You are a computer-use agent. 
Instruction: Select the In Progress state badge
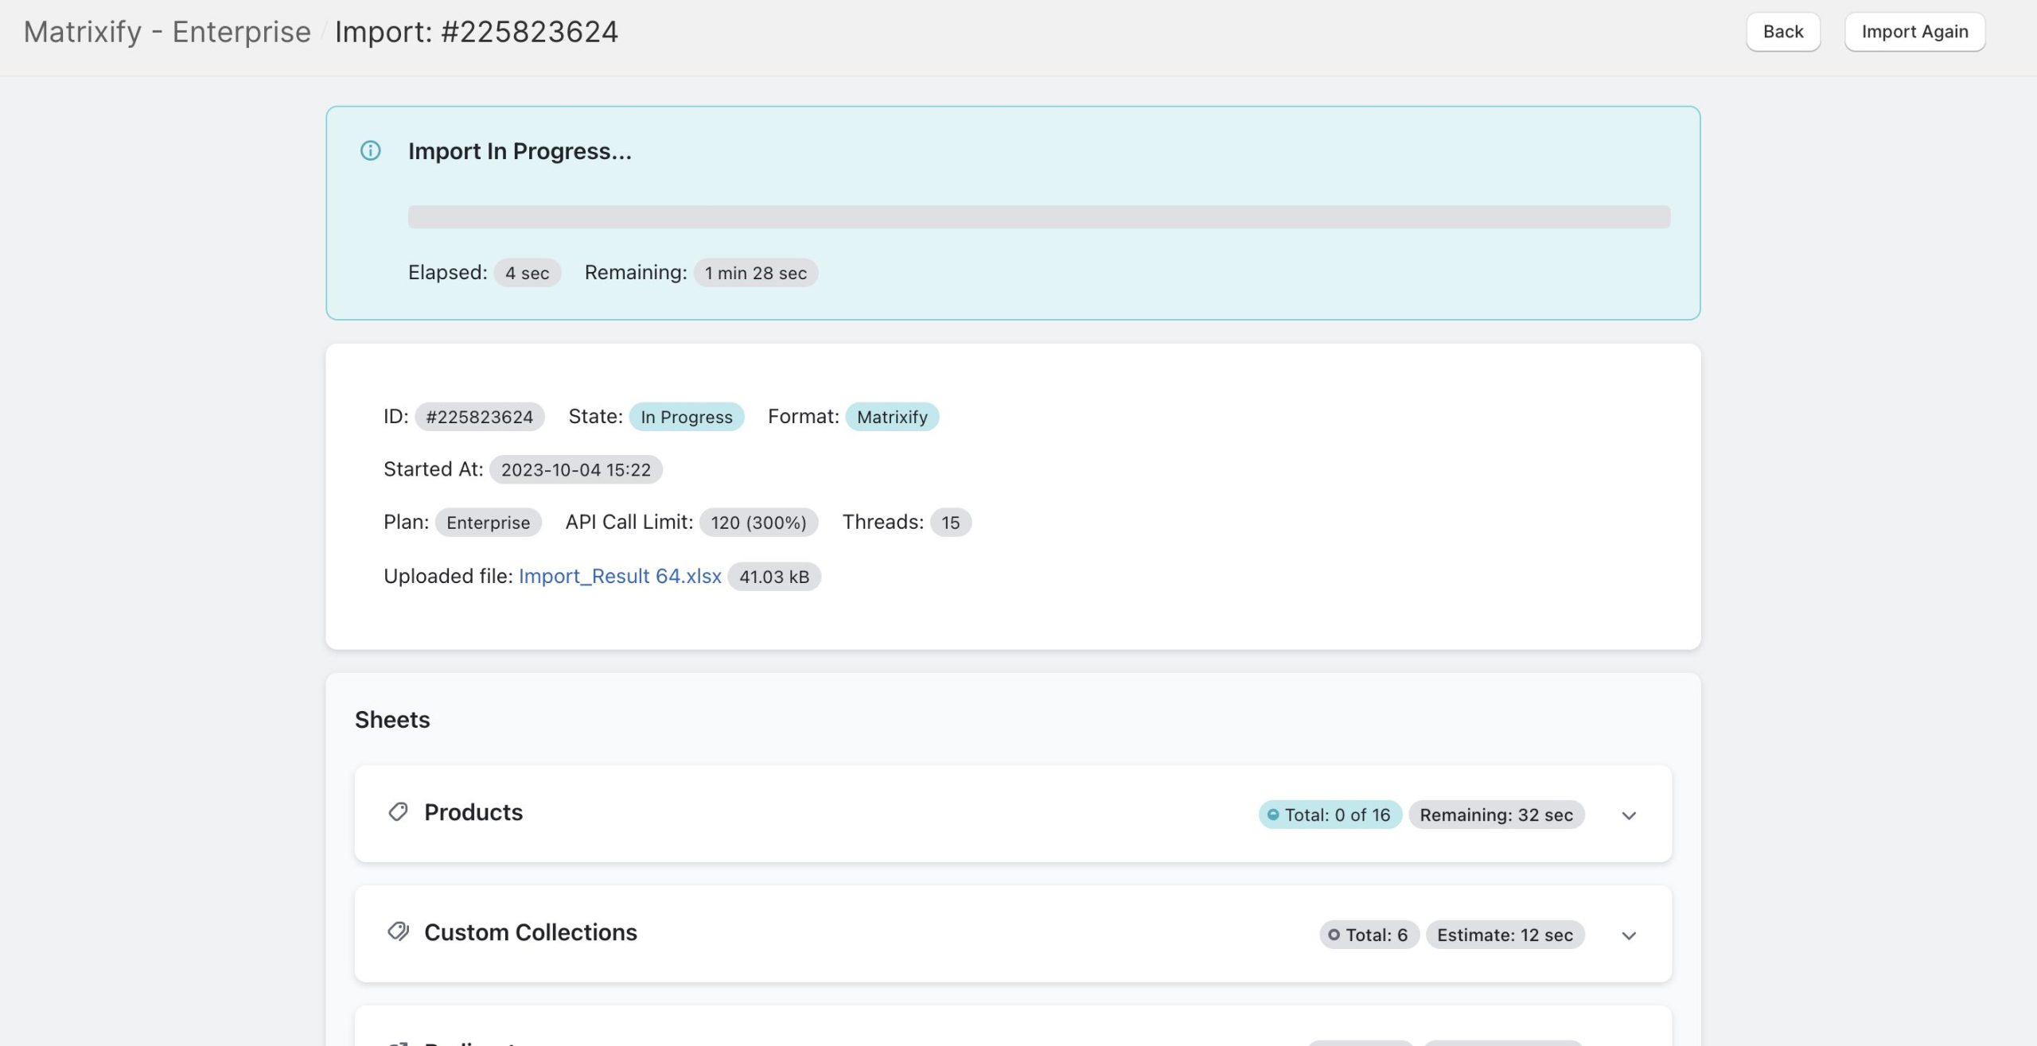tap(686, 416)
